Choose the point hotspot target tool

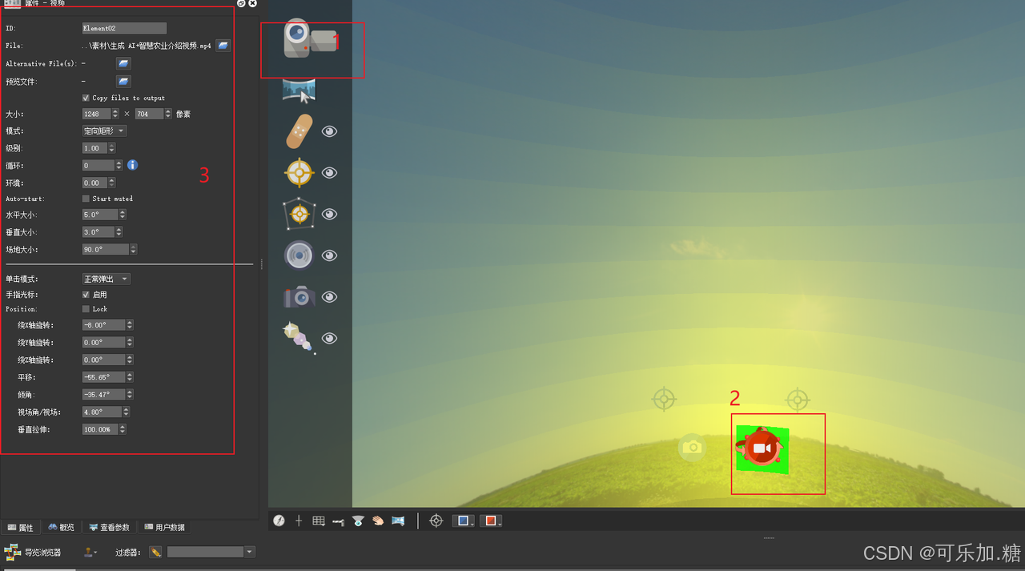coord(299,172)
